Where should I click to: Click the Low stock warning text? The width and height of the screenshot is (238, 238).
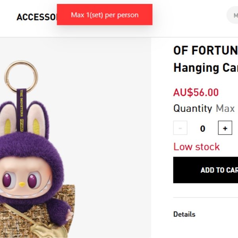(196, 147)
